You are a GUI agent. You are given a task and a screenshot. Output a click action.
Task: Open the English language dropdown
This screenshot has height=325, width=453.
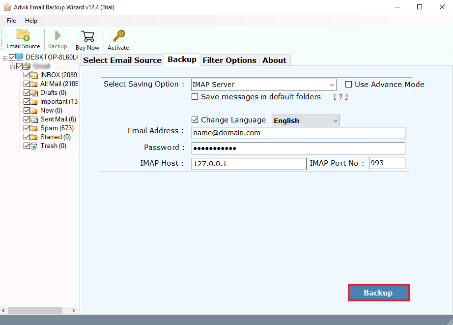coord(306,120)
